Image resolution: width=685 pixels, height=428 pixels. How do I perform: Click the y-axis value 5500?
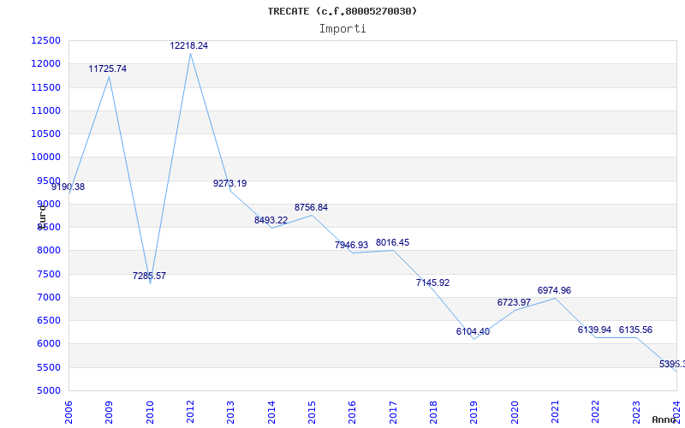50,367
